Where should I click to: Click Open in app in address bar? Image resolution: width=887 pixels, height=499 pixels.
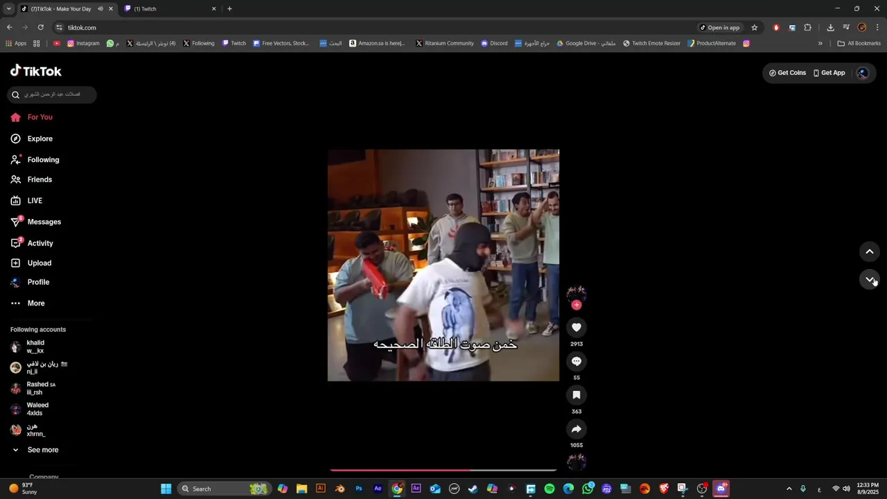719,28
